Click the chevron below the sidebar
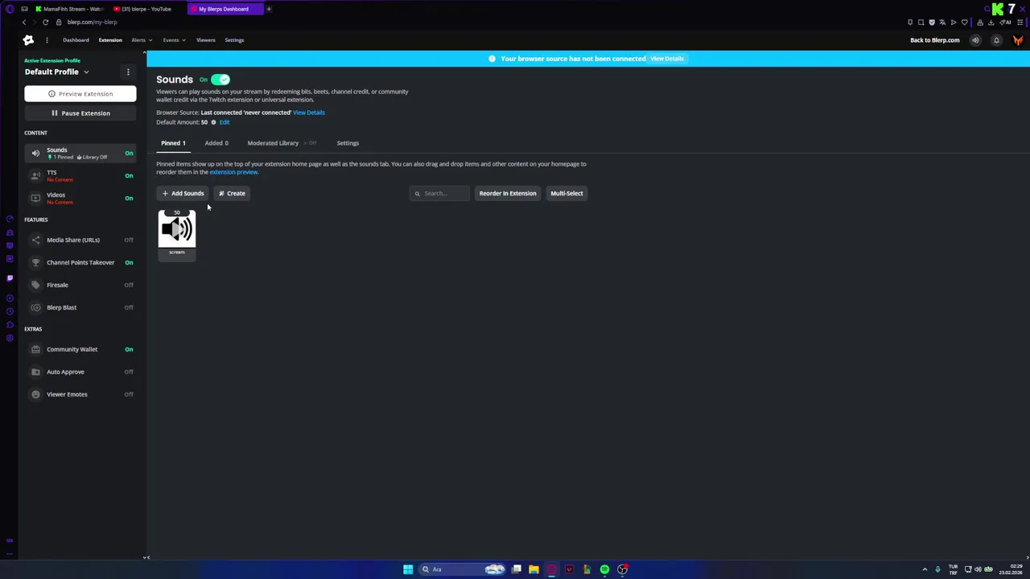This screenshot has height=579, width=1030. 146,557
